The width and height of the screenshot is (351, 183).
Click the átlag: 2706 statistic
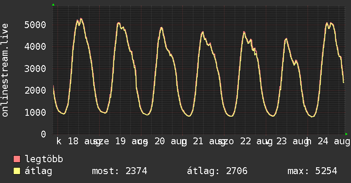tap(217, 171)
